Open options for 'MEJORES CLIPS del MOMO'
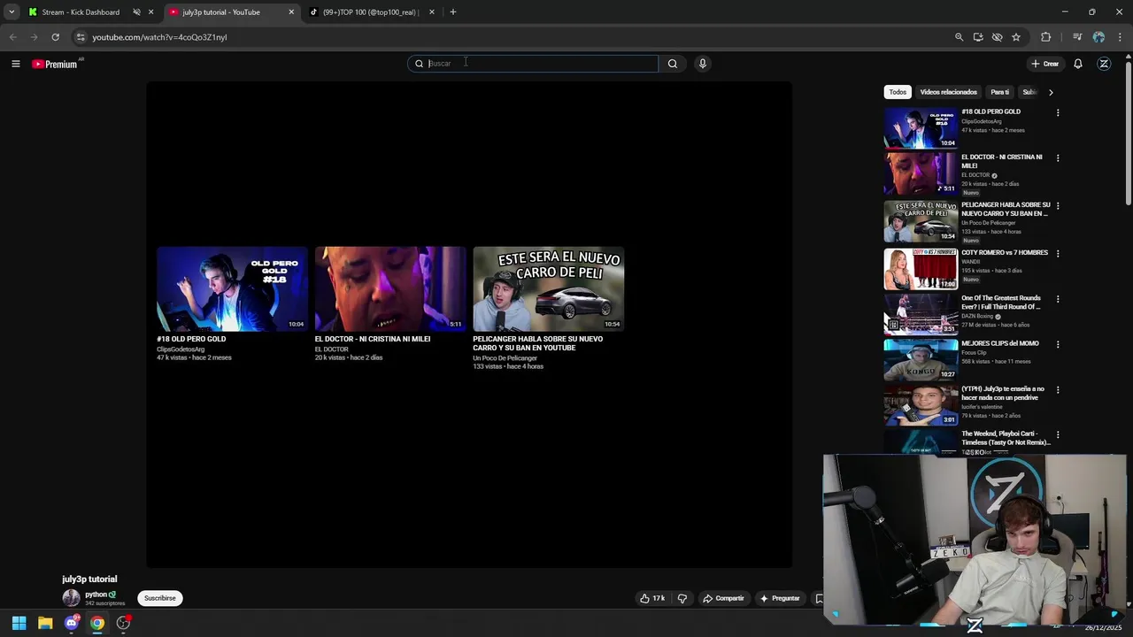 [x=1058, y=344]
